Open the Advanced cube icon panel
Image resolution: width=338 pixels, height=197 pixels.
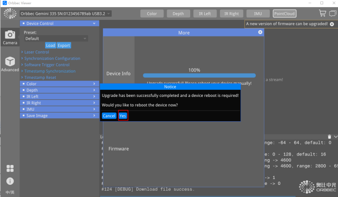[x=10, y=64]
